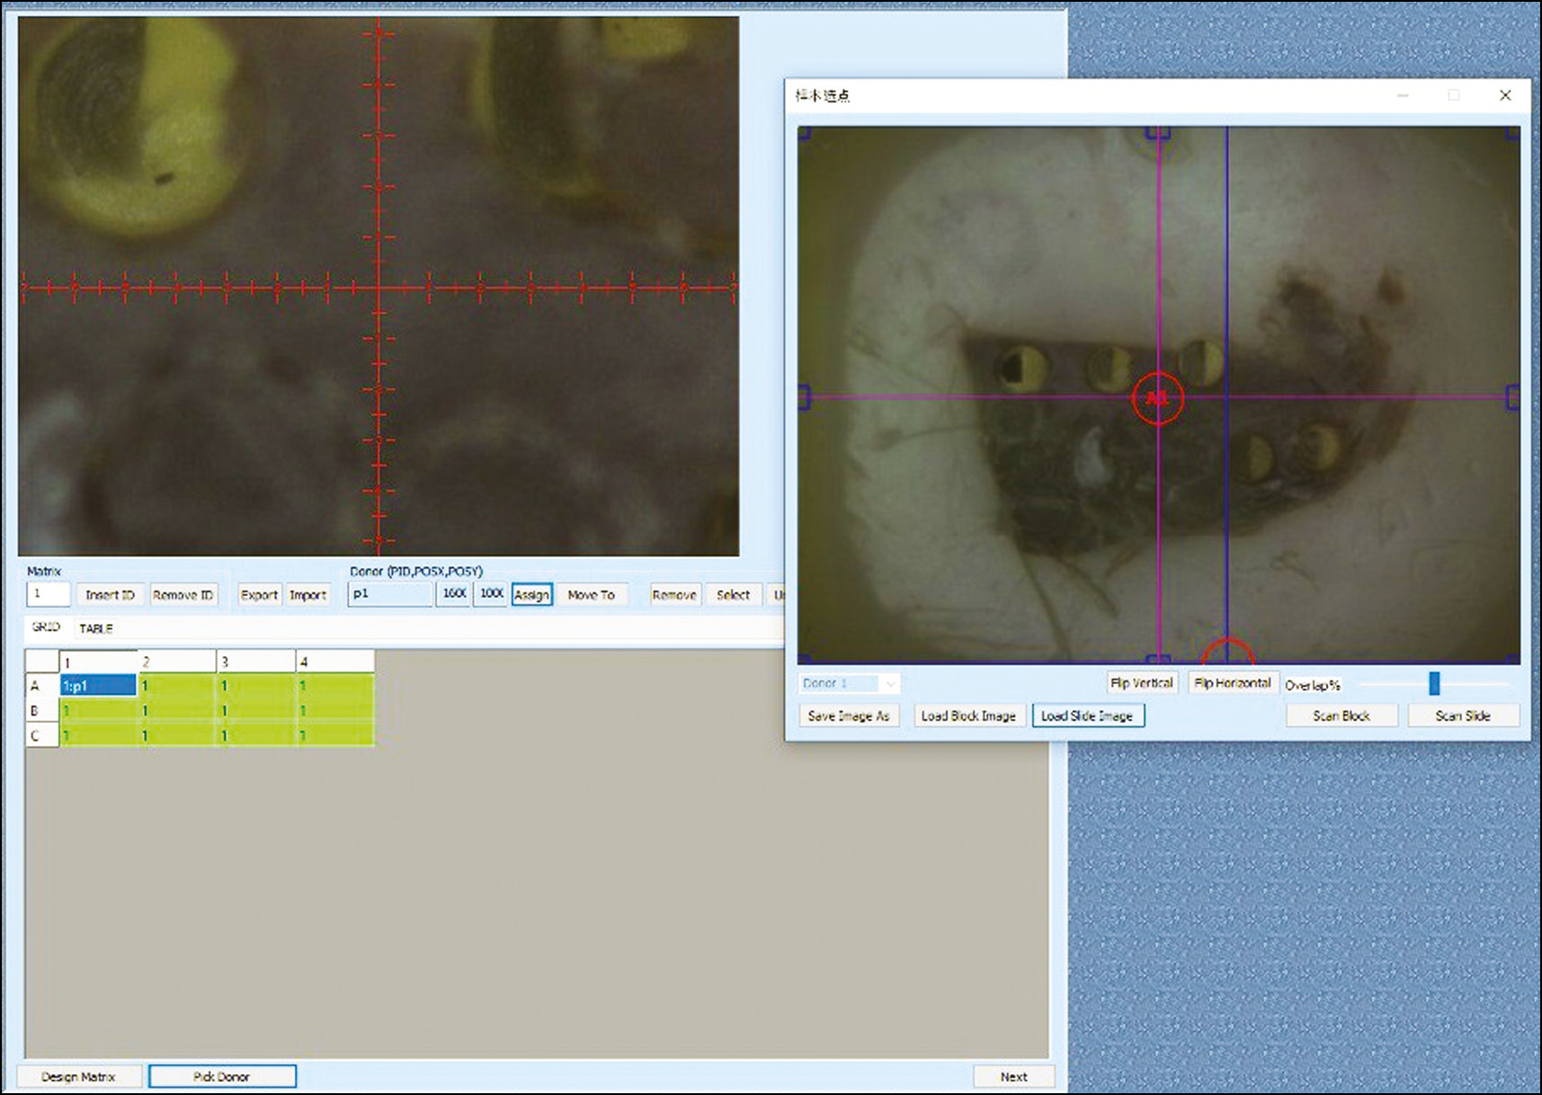This screenshot has width=1542, height=1095.
Task: Click the red A1 marker circle
Action: click(1157, 398)
